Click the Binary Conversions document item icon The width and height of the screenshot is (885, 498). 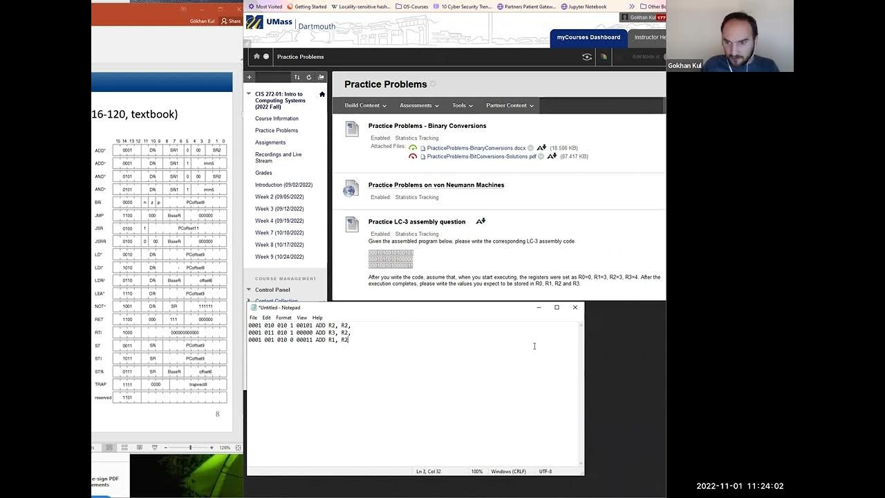352,129
